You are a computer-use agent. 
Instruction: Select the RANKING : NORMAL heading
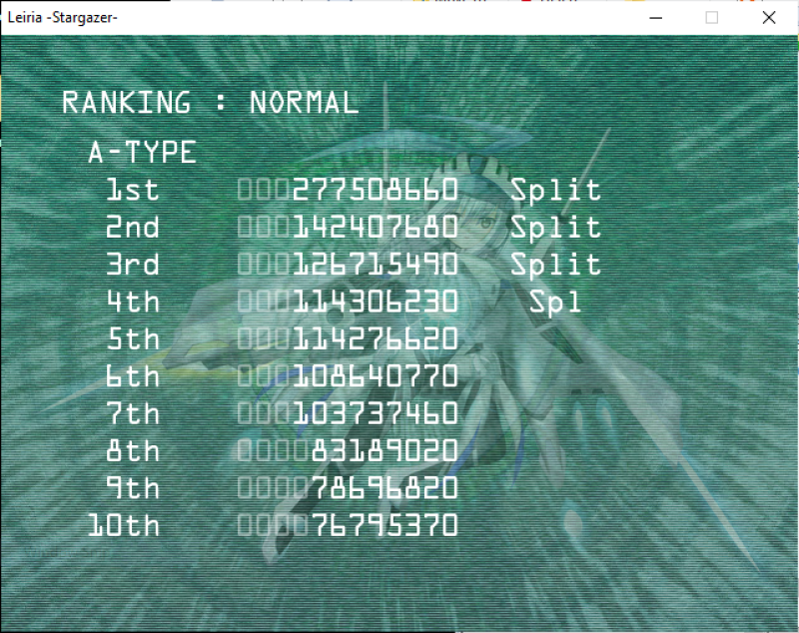click(x=211, y=103)
